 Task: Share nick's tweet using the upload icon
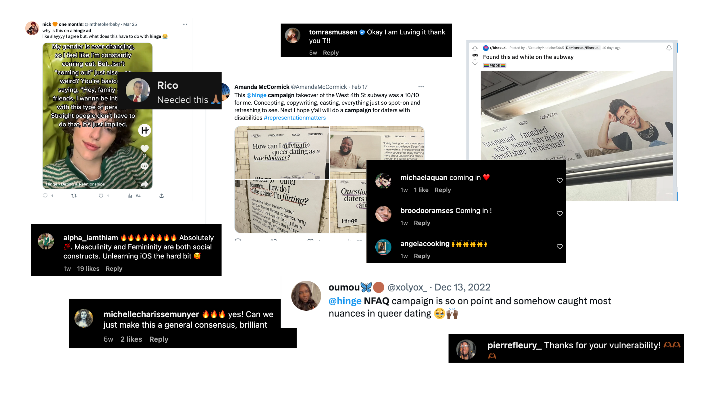coord(162,196)
